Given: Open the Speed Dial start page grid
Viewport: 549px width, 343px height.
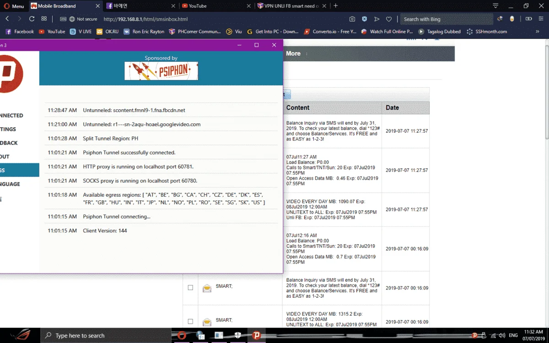Looking at the screenshot, I should tap(44, 19).
